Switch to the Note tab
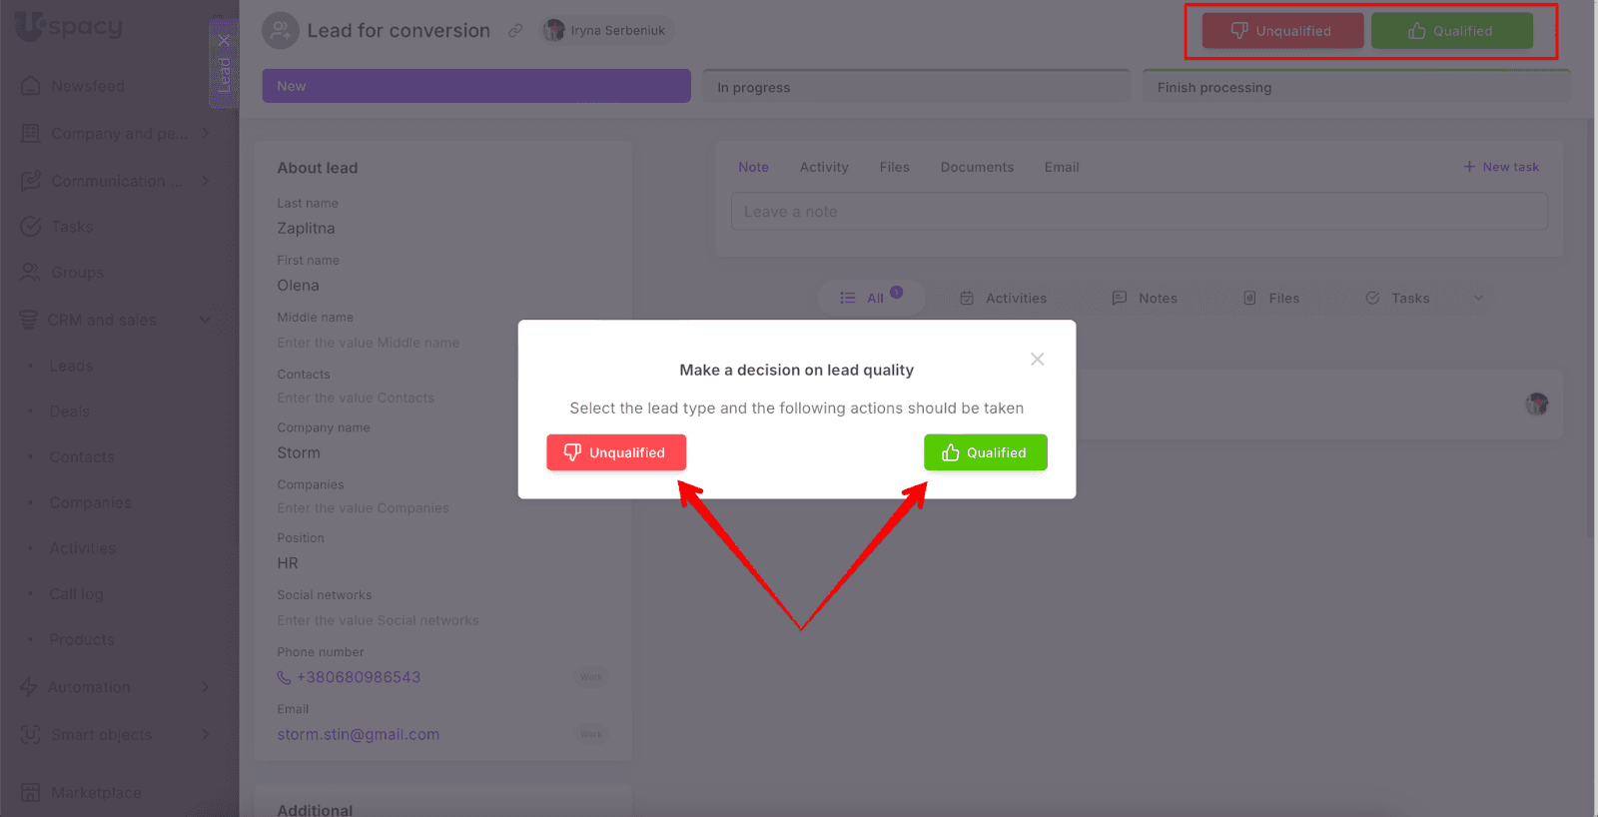The width and height of the screenshot is (1598, 817). [753, 167]
